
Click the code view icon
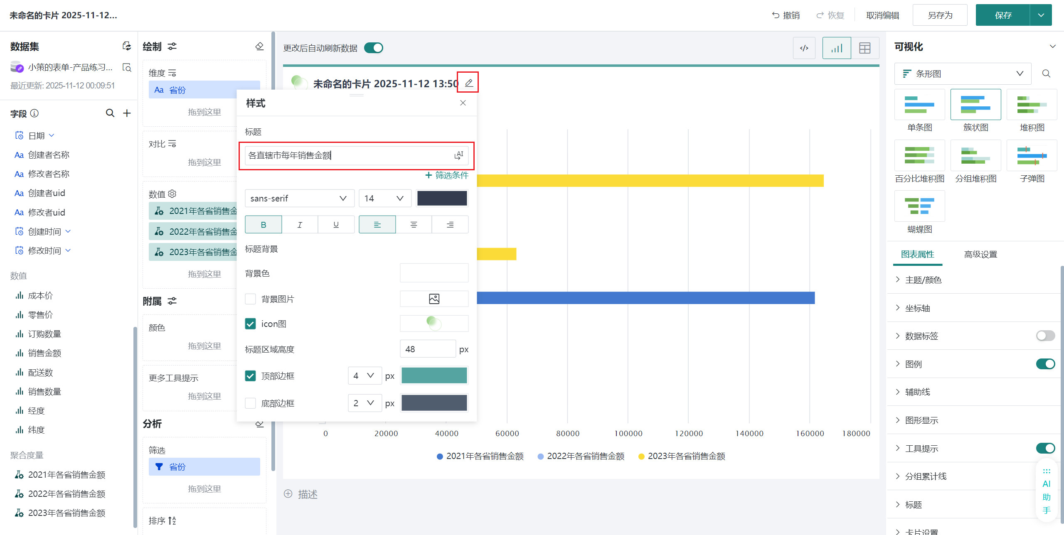pos(804,48)
